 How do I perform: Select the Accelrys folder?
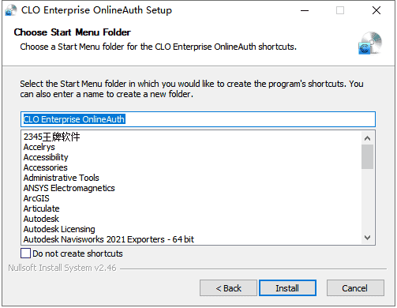coord(39,147)
